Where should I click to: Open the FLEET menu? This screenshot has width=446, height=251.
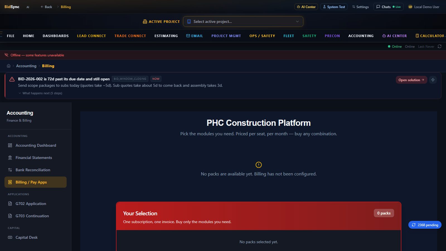click(x=289, y=36)
